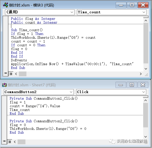Click the line "flag = 1" in Sheet7
The width and height of the screenshot is (152, 148).
tap(18, 102)
